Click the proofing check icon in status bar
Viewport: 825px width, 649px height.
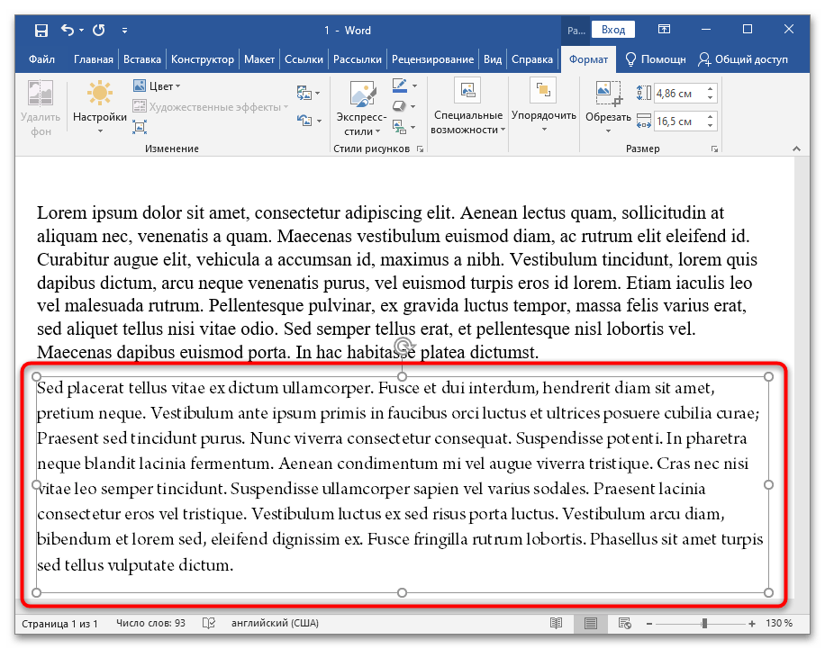click(x=209, y=623)
